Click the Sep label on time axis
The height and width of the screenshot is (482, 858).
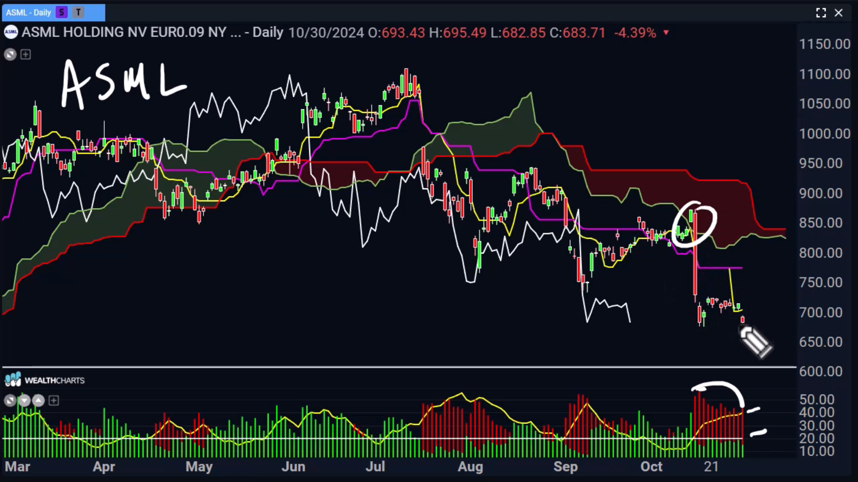tap(565, 466)
